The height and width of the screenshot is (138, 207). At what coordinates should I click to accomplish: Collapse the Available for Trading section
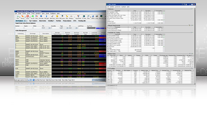pos(108,32)
